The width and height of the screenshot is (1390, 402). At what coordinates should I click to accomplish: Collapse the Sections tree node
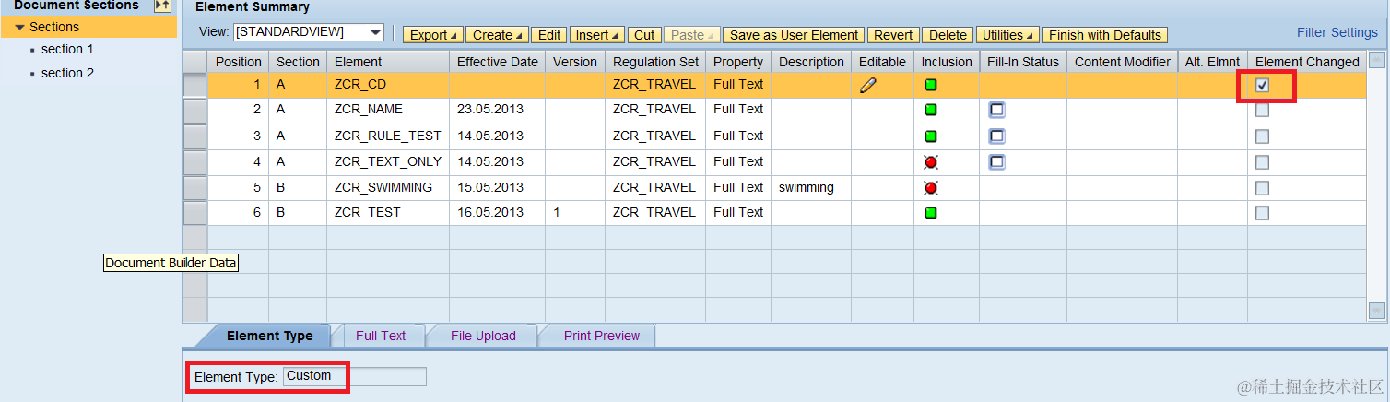pyautogui.click(x=19, y=28)
